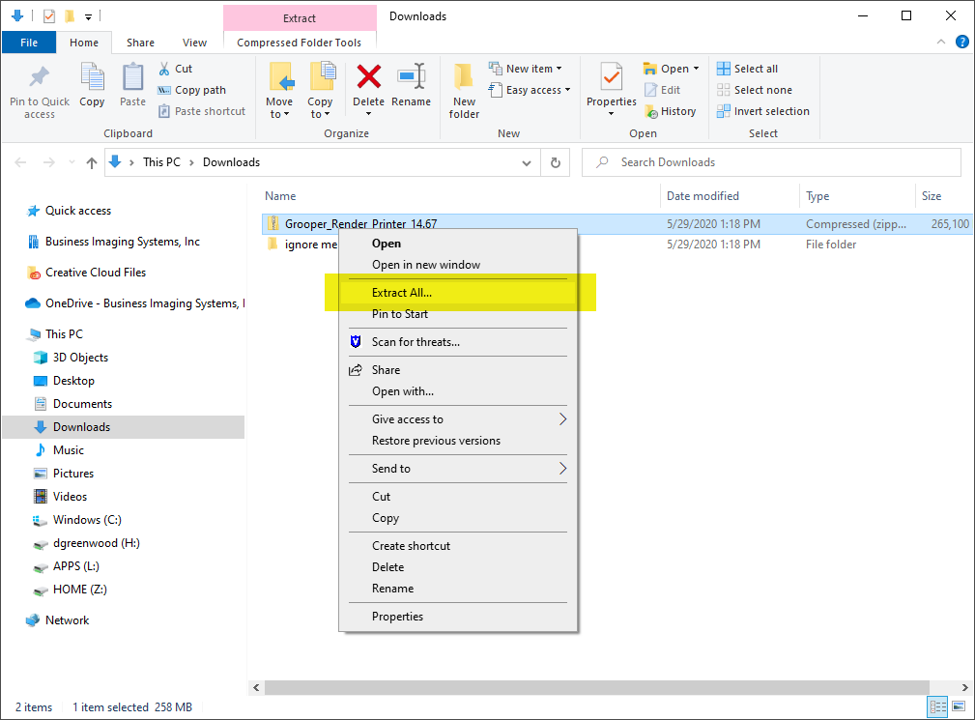Sort by the Date modified column header
Viewport: 975px width, 720px height.
tap(729, 196)
